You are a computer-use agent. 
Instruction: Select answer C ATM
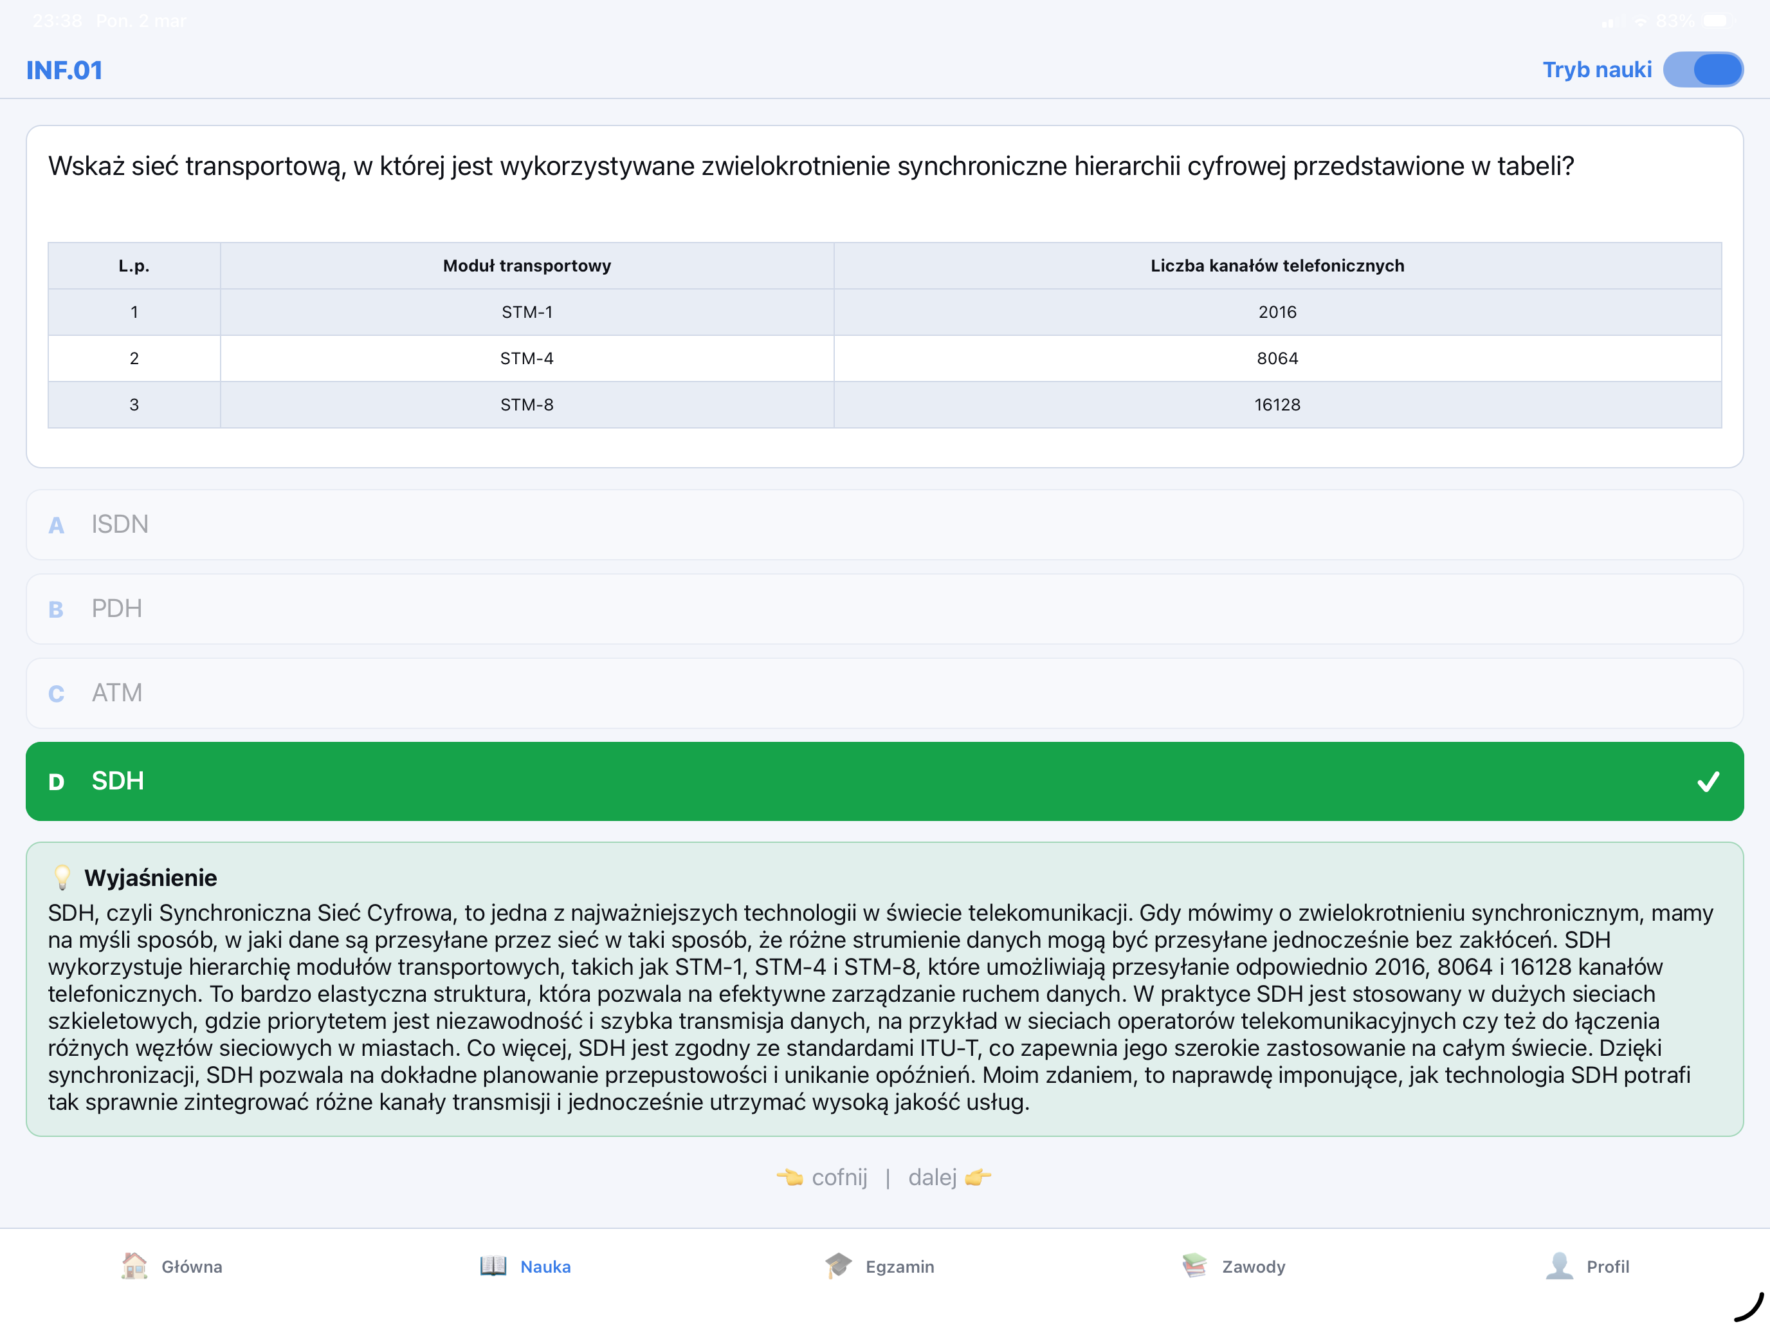tap(884, 692)
